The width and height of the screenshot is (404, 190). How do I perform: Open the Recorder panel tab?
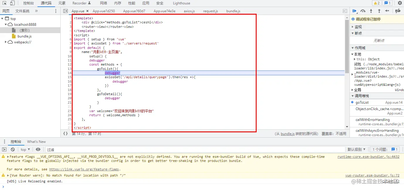tap(82, 3)
